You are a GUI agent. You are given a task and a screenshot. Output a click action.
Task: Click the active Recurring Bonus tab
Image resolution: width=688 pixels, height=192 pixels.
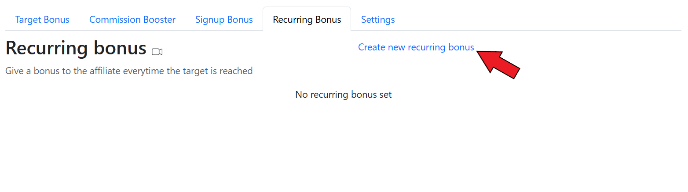[x=307, y=20]
